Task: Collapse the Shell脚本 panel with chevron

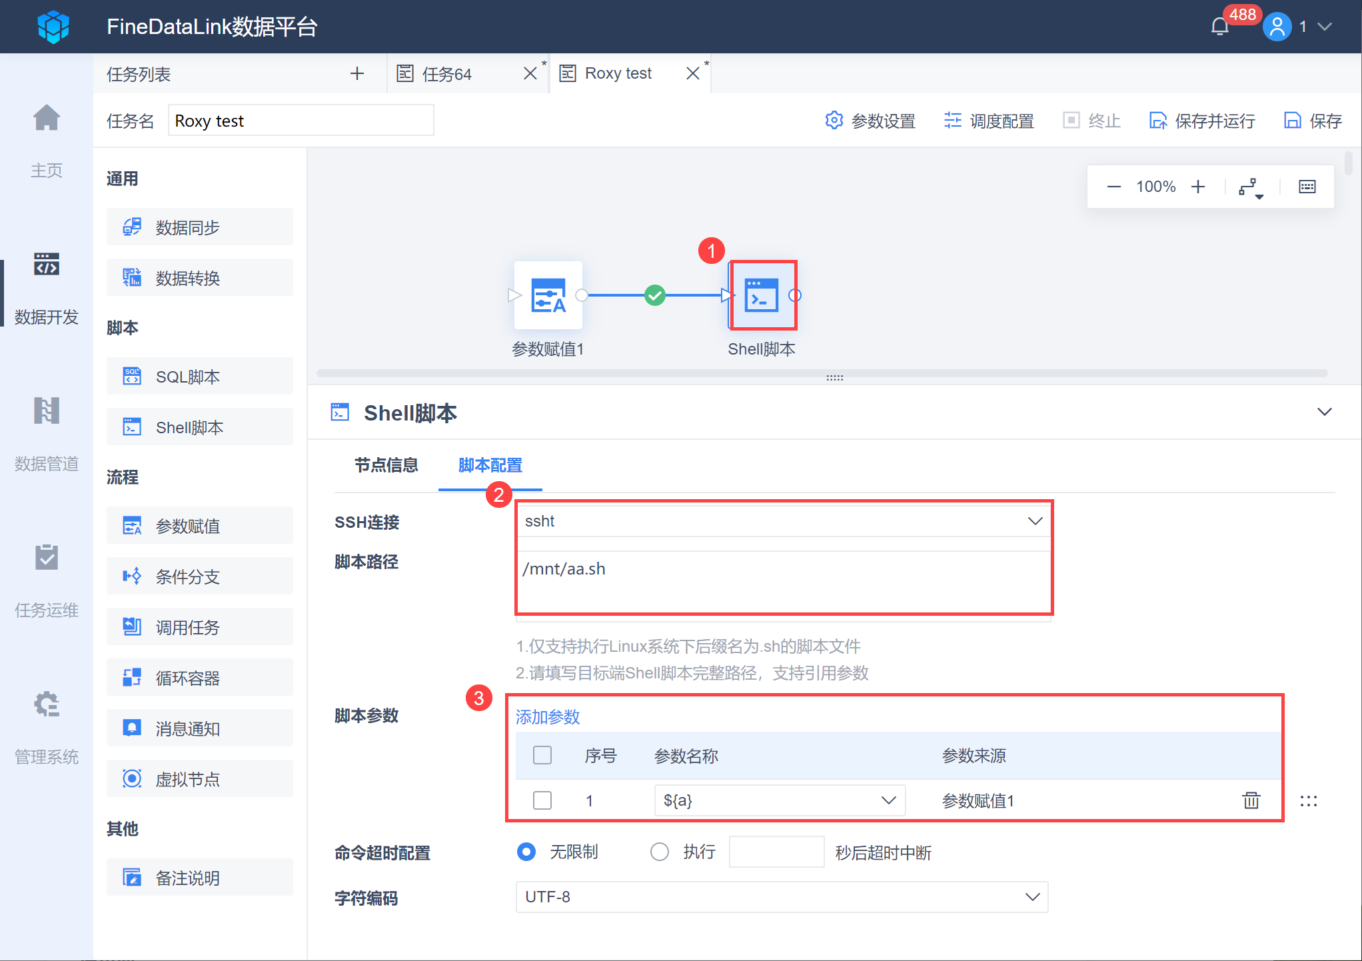Action: [x=1324, y=412]
